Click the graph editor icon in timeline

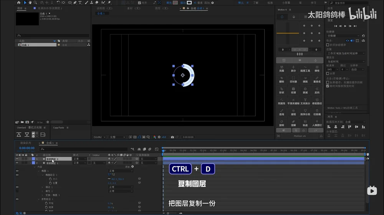click(157, 149)
